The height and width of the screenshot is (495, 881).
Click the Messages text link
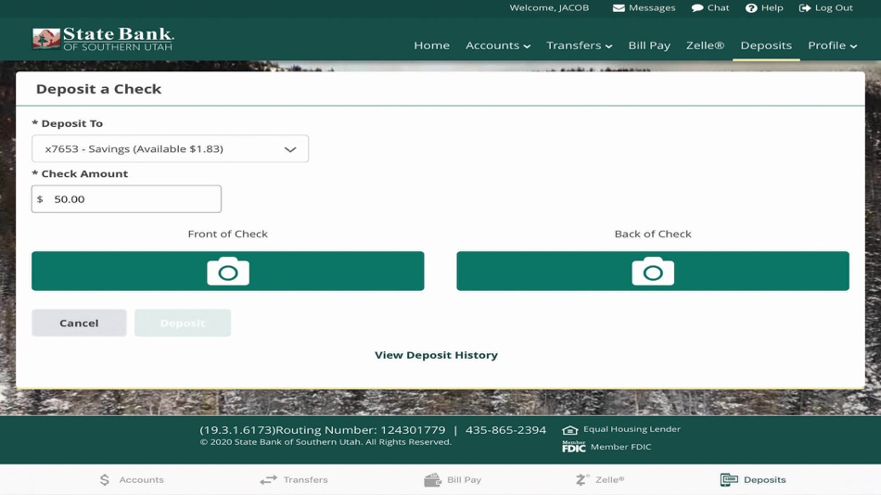(x=652, y=7)
